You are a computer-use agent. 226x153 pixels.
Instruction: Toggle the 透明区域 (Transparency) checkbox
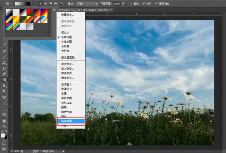156,4
